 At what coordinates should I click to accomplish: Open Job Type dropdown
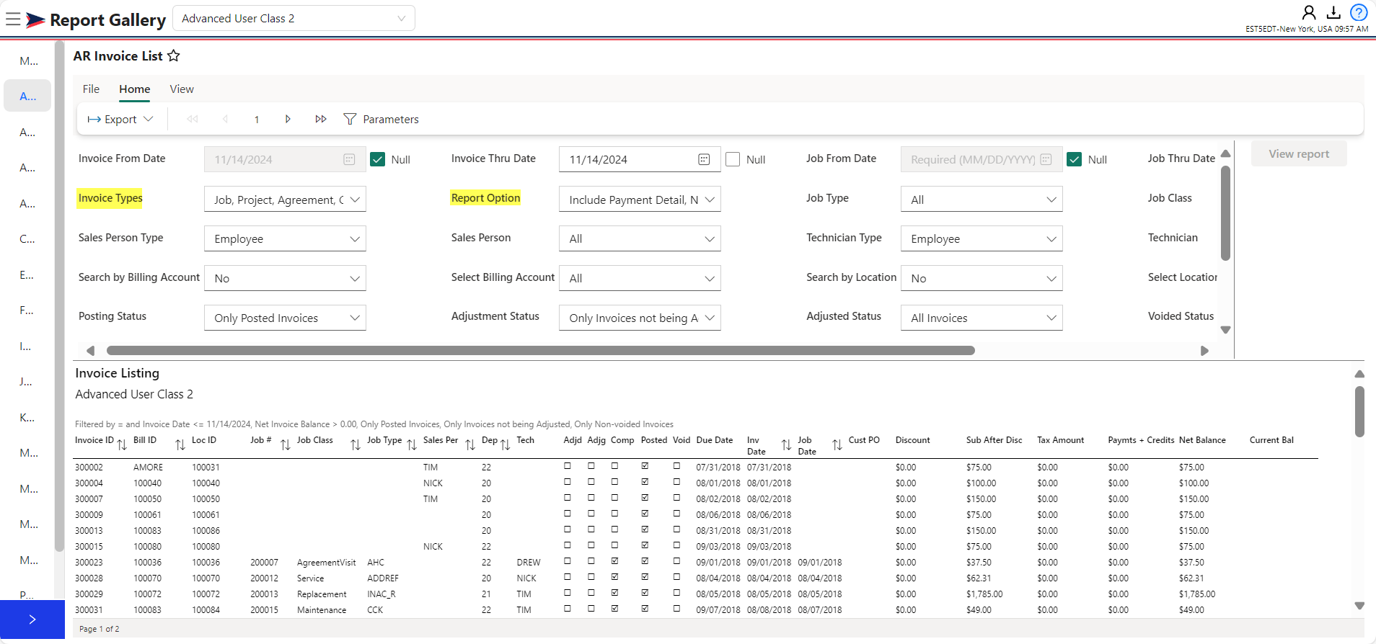point(982,200)
